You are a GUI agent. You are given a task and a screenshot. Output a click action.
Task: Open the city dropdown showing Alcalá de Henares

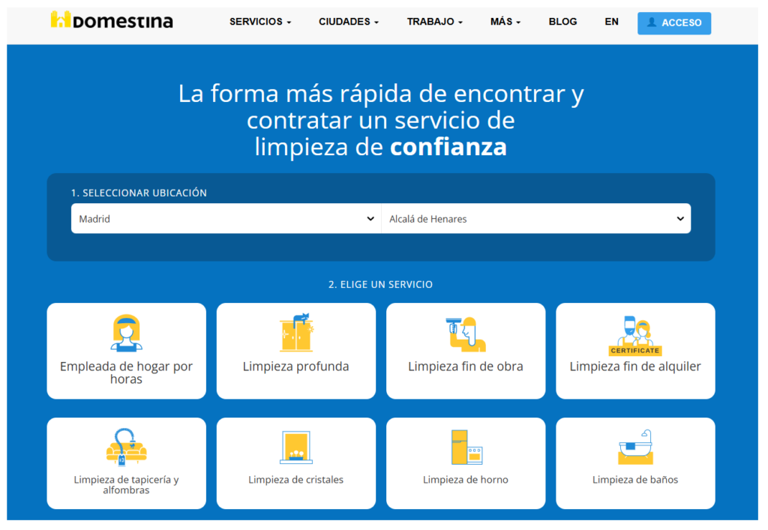[x=535, y=218]
